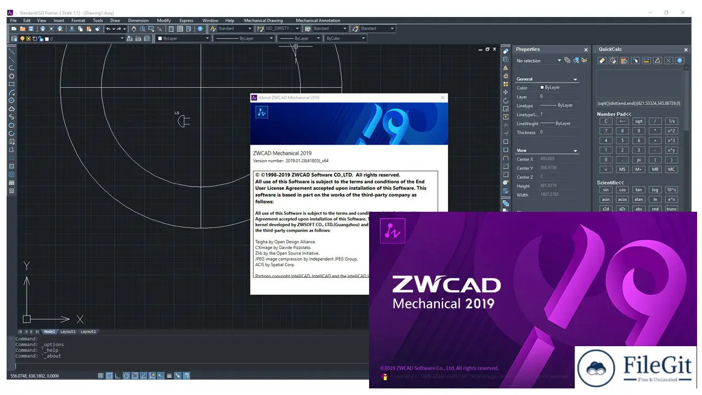Toggle Grid display in status bar
Image resolution: width=702 pixels, height=395 pixels.
point(109,376)
